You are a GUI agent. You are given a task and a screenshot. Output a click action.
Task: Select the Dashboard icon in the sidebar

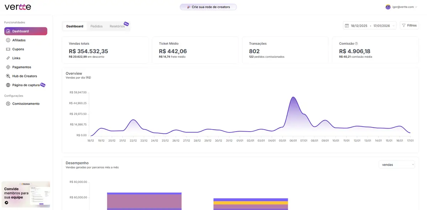pos(8,31)
